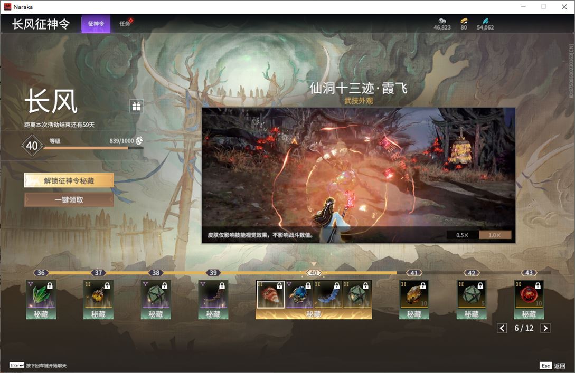Go to the previous rewards page
The image size is (575, 373).
pyautogui.click(x=502, y=328)
